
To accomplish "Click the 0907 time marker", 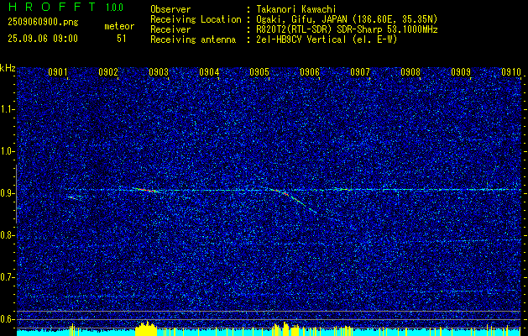I will 360,72.
